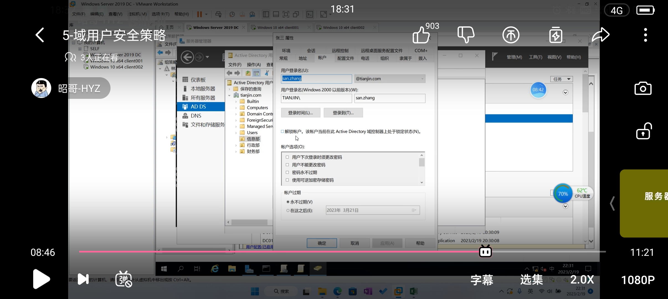The width and height of the screenshot is (668, 299).
Task: Open 工具(T) menu in Server Manager
Action: tap(535, 57)
